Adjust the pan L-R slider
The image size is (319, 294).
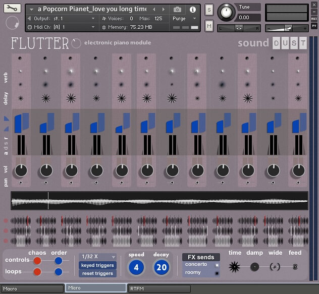239,28
